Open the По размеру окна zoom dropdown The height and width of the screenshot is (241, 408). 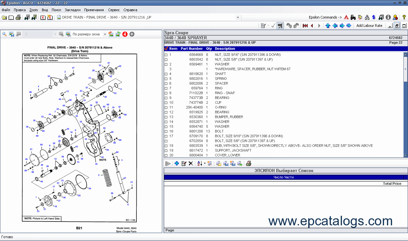105,34
